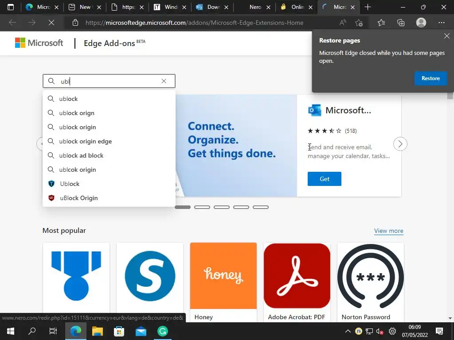Select suggestion "ublock origin edge"
The image size is (454, 340).
(109, 141)
